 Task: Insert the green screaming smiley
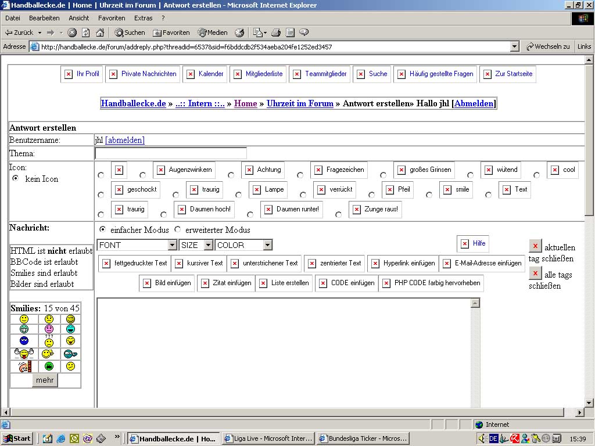(x=49, y=366)
